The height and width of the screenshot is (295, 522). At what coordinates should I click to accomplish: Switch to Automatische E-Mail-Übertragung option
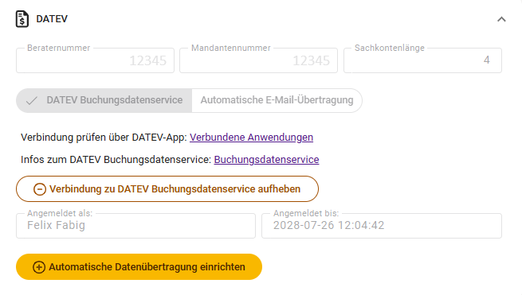click(277, 100)
